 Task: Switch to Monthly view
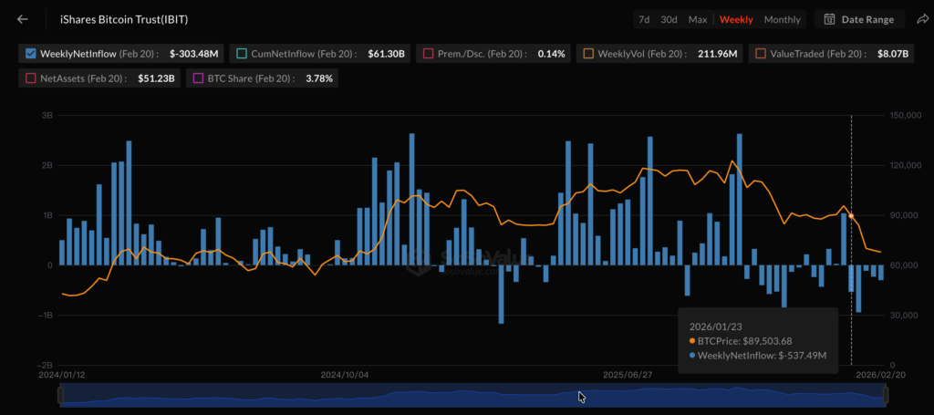pos(782,19)
